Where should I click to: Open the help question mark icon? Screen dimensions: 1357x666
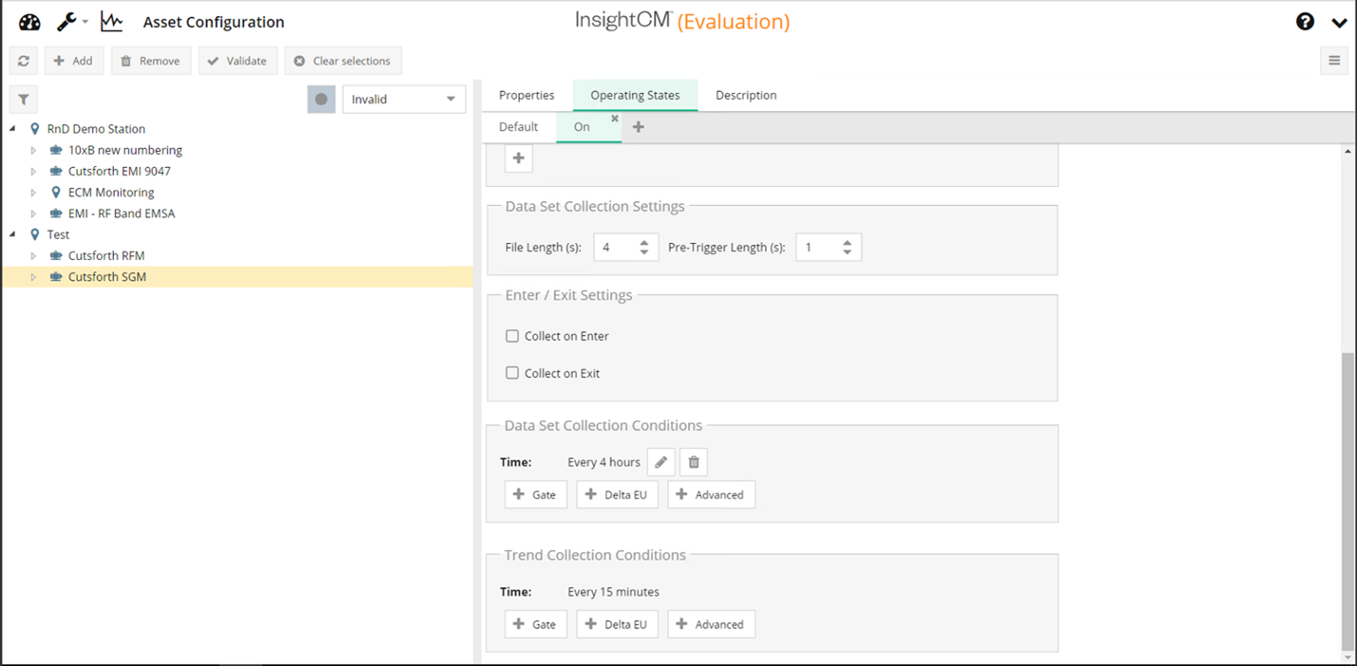tap(1306, 22)
